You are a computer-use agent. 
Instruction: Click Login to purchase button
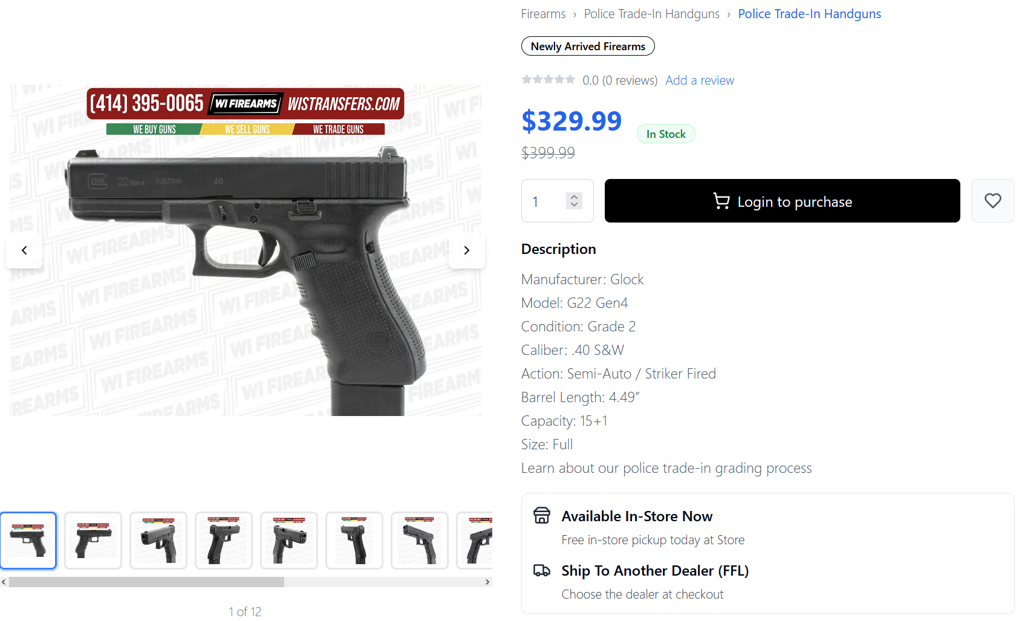pos(782,201)
